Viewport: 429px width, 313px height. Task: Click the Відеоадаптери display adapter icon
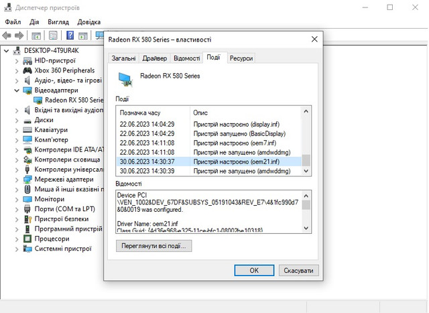point(27,90)
